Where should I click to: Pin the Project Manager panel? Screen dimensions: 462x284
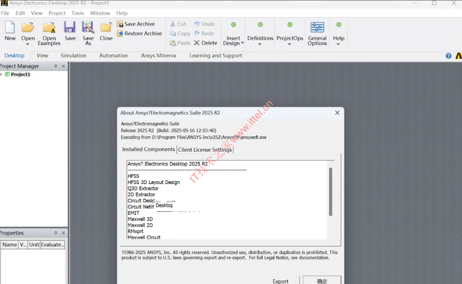[55, 66]
